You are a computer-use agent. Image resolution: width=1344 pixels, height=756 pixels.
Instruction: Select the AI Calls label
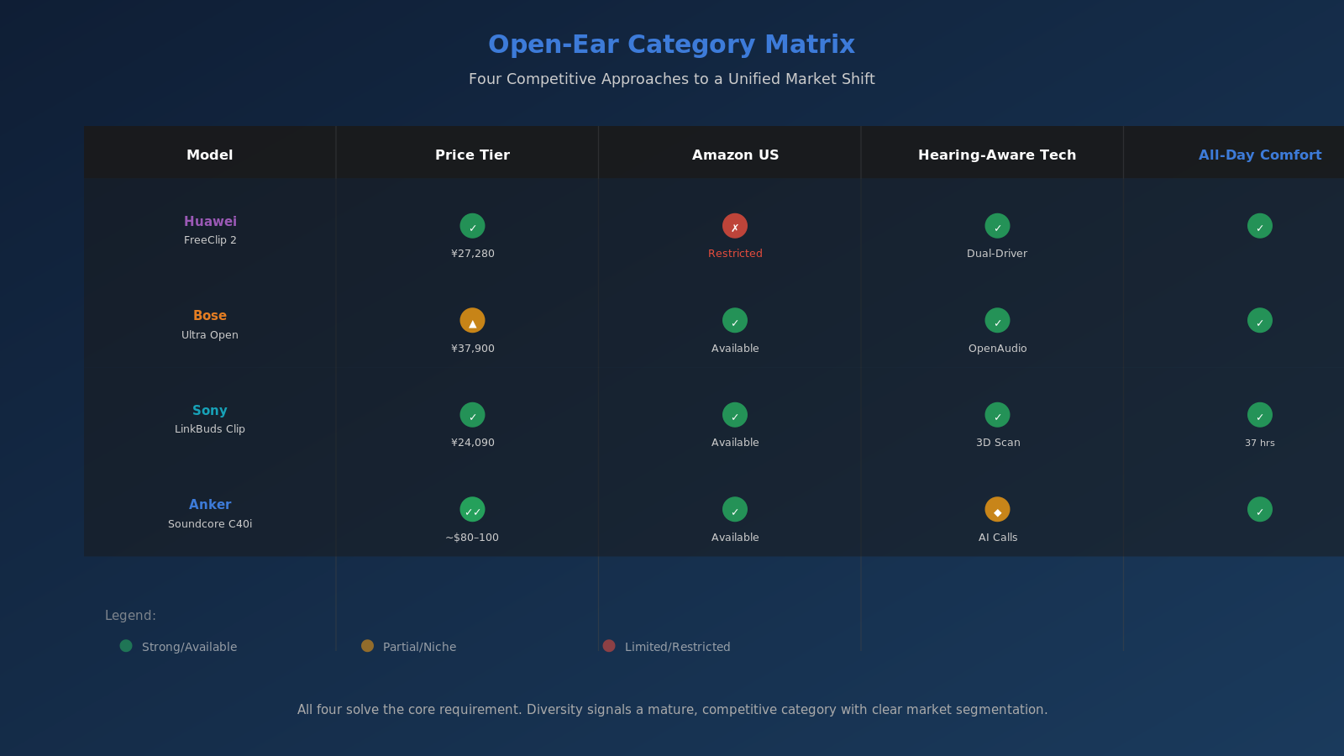coord(998,538)
